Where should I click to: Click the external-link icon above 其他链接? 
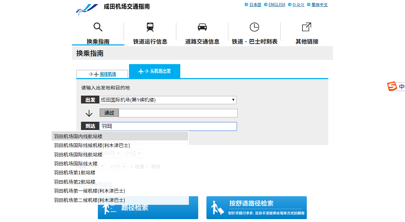[x=306, y=26]
